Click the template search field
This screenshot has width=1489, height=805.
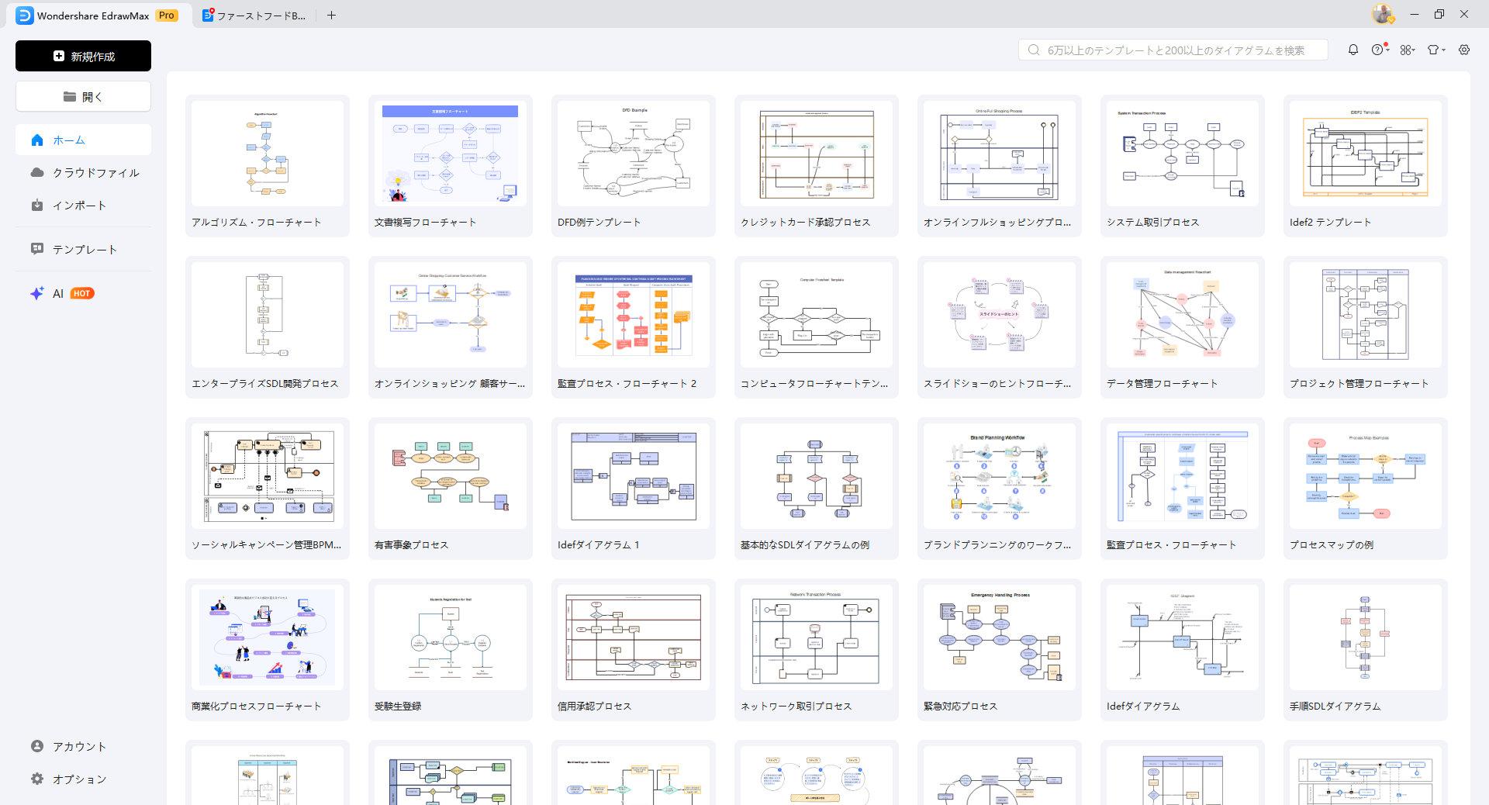click(1173, 50)
